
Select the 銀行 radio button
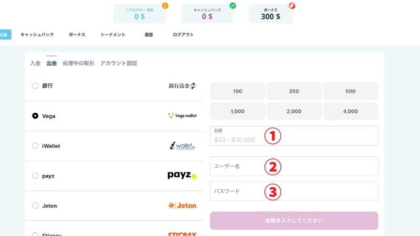click(x=35, y=86)
